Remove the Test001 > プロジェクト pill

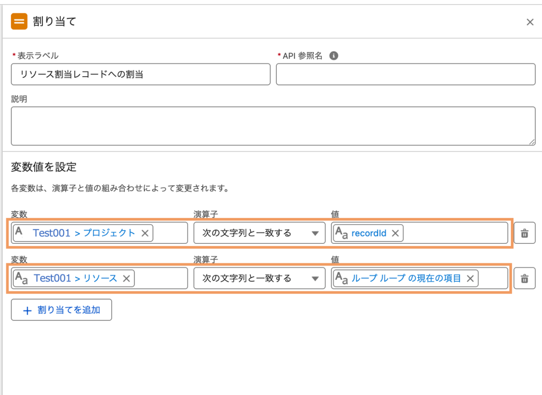click(x=145, y=233)
